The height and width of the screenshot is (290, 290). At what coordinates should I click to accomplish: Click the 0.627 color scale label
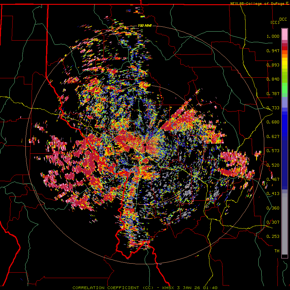pyautogui.click(x=273, y=137)
